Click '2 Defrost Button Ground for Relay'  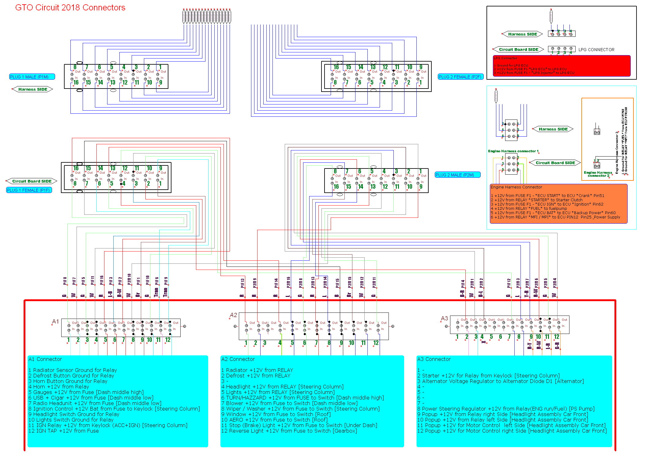coord(71,376)
